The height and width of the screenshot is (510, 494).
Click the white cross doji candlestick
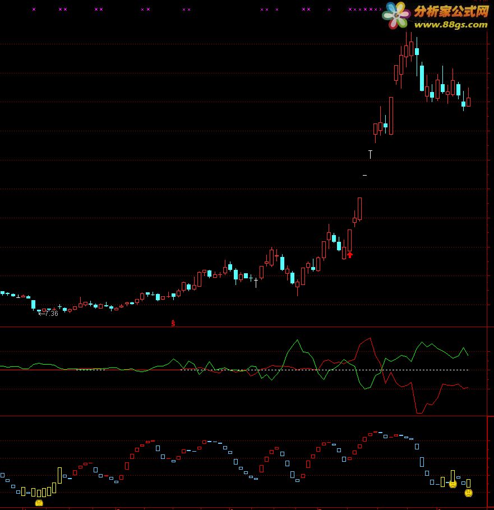click(x=256, y=282)
